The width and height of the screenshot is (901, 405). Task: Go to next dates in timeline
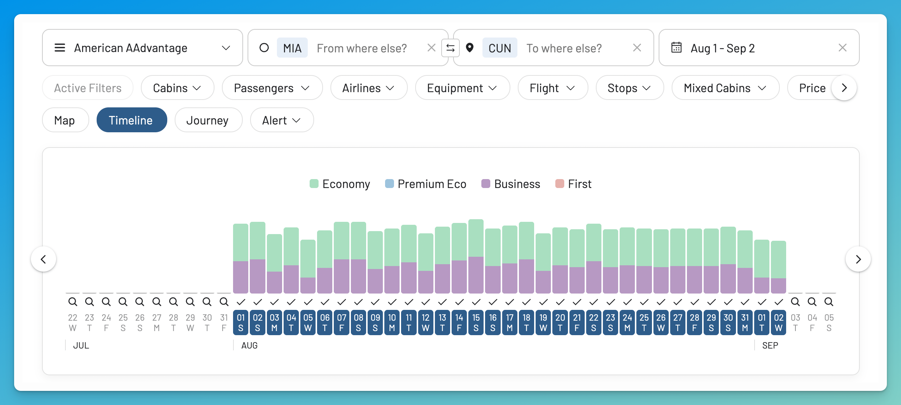[858, 259]
